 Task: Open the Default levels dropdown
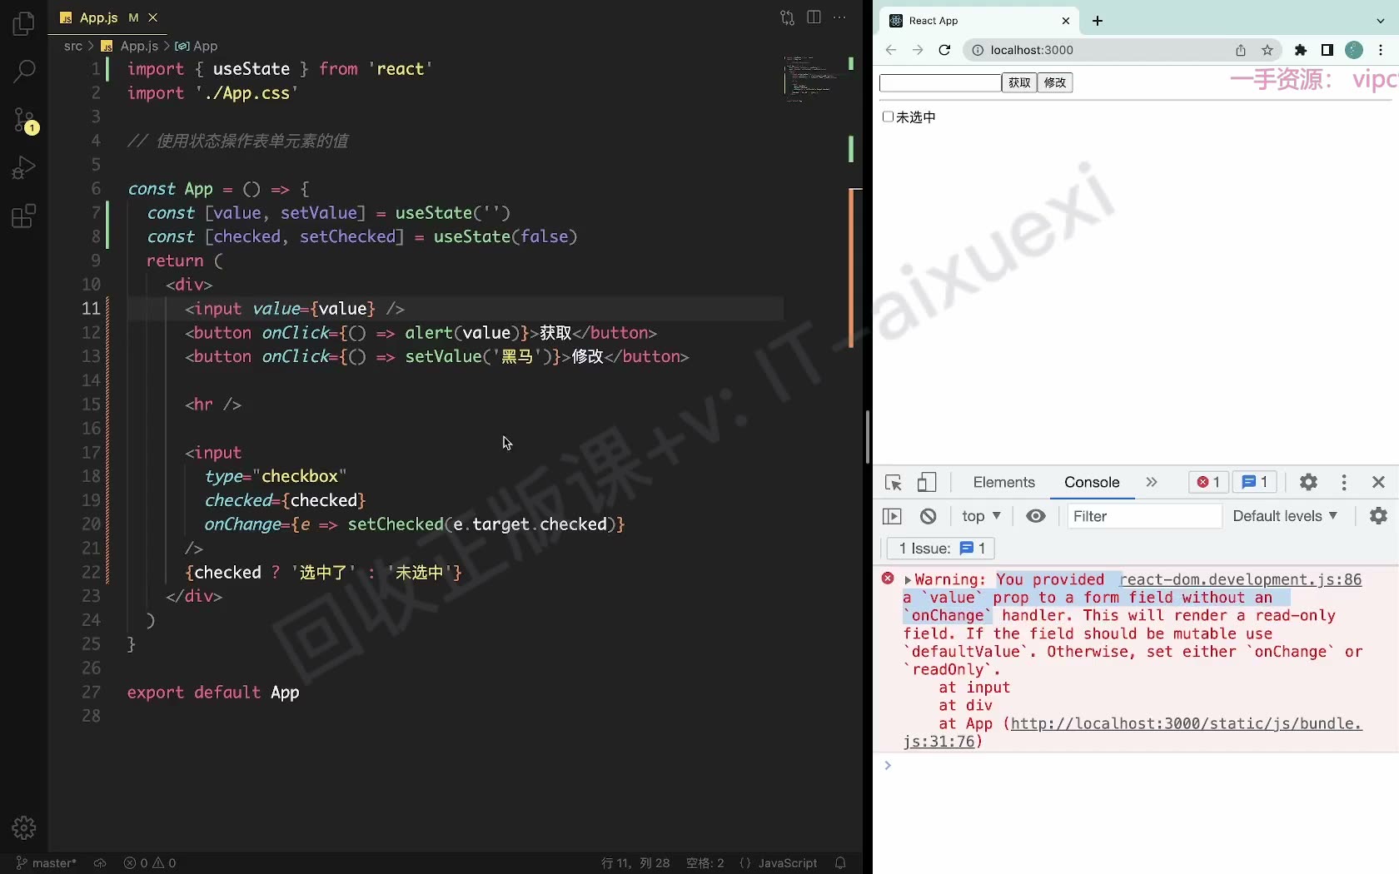1285,516
